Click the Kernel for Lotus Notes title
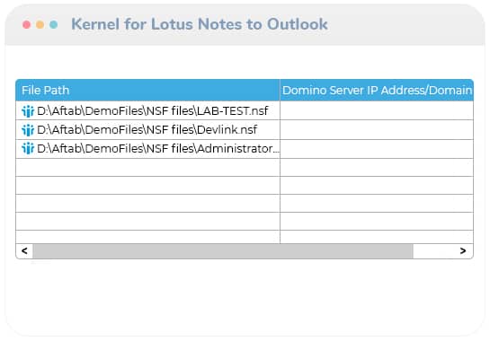Screen dimensions: 490x341 pos(200,24)
